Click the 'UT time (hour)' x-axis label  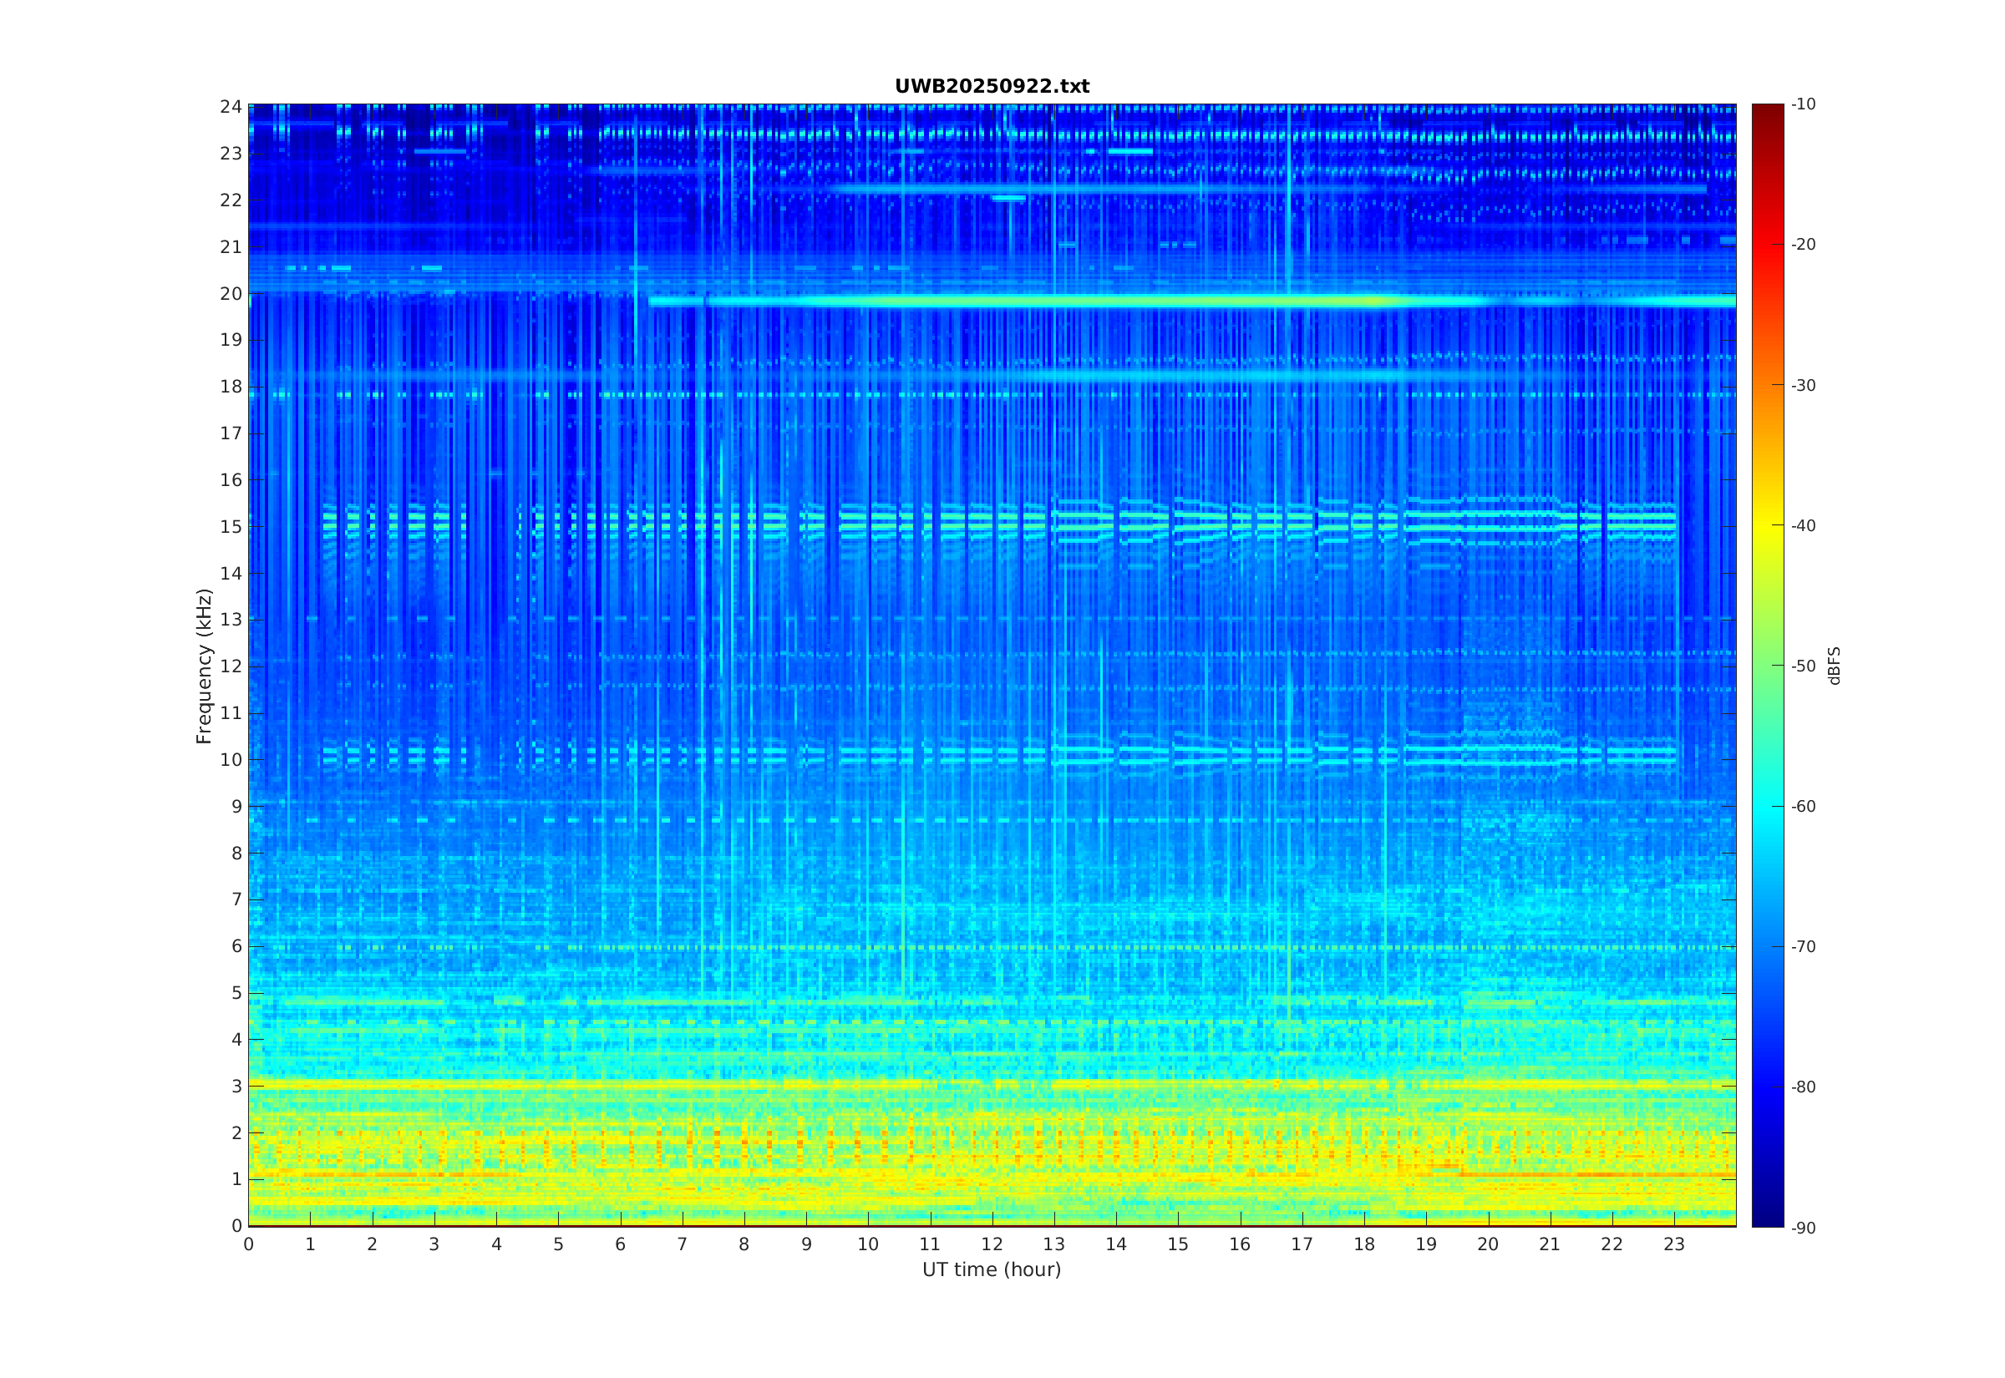[x=992, y=1269]
